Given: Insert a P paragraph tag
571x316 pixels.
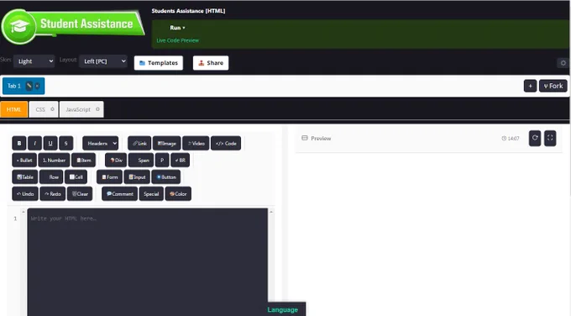Looking at the screenshot, I should pos(162,160).
